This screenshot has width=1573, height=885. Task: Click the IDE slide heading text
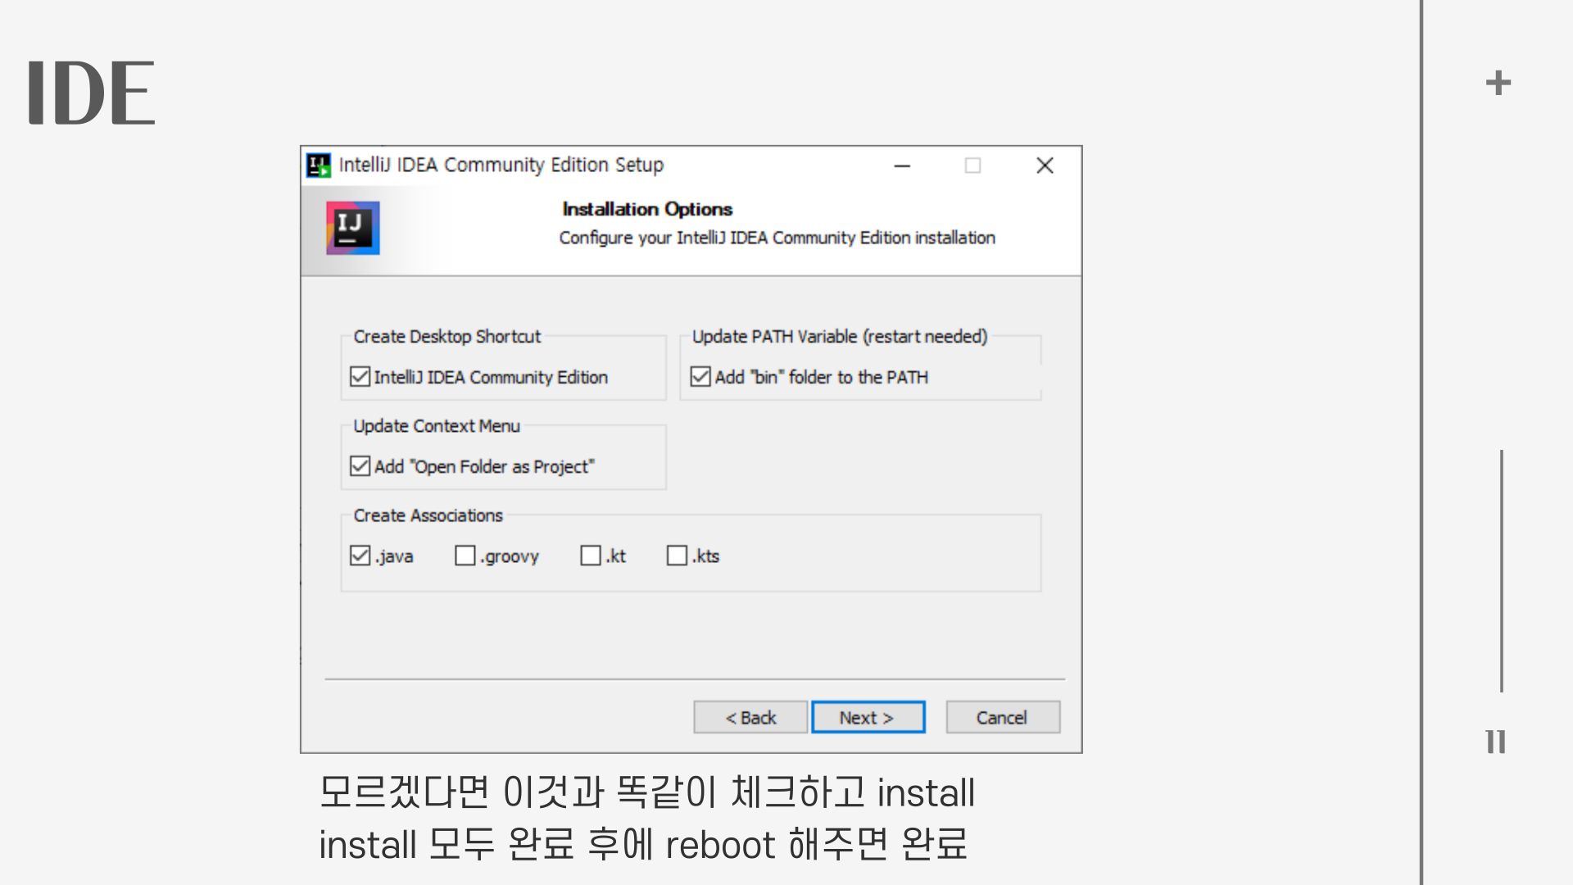tap(91, 93)
